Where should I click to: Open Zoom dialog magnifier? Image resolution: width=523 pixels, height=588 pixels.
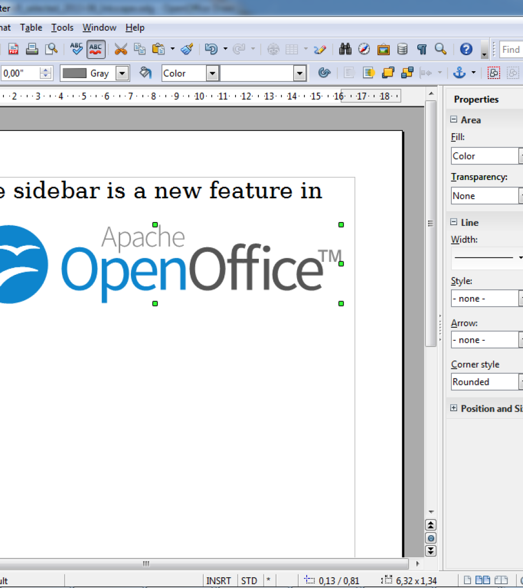[x=441, y=49]
